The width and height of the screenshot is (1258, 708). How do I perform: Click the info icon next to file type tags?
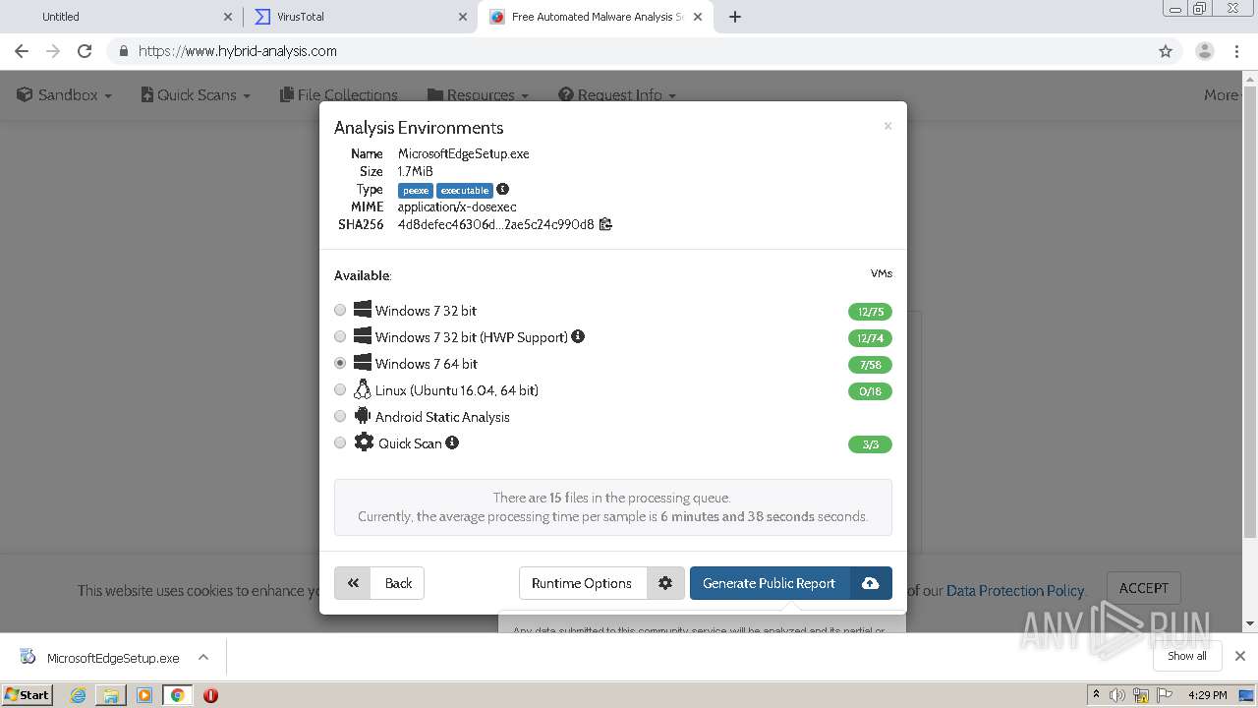[x=502, y=189]
